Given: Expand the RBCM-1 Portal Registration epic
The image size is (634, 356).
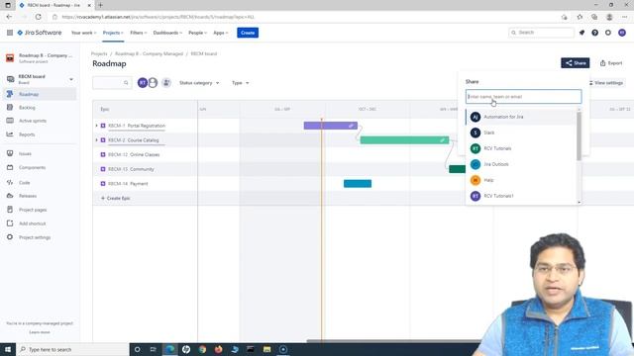Looking at the screenshot, I should coord(96,126).
